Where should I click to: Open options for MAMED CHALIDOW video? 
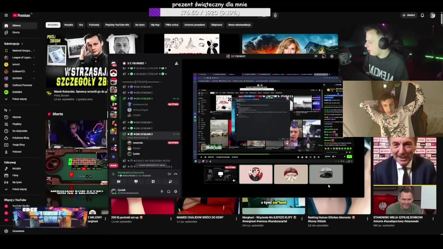[236, 219]
